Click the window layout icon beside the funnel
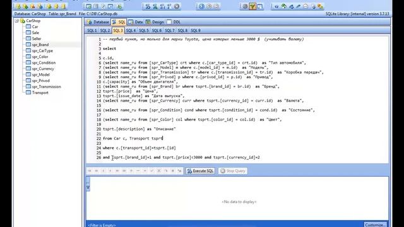Viewport: 404px width, 227px height. pos(259,6)
